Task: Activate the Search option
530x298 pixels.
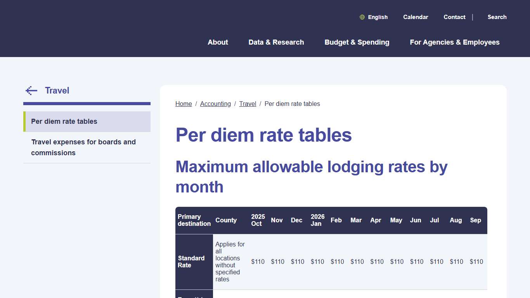Action: pos(497,17)
